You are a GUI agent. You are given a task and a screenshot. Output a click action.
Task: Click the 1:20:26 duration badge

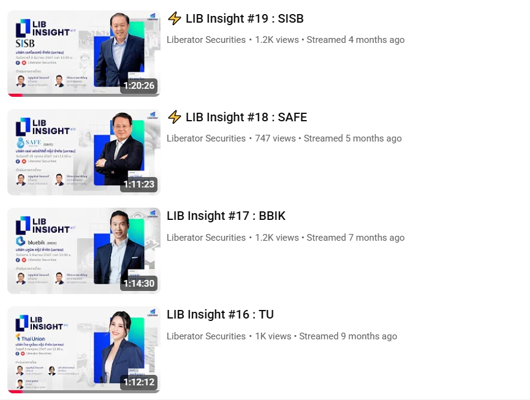point(139,86)
